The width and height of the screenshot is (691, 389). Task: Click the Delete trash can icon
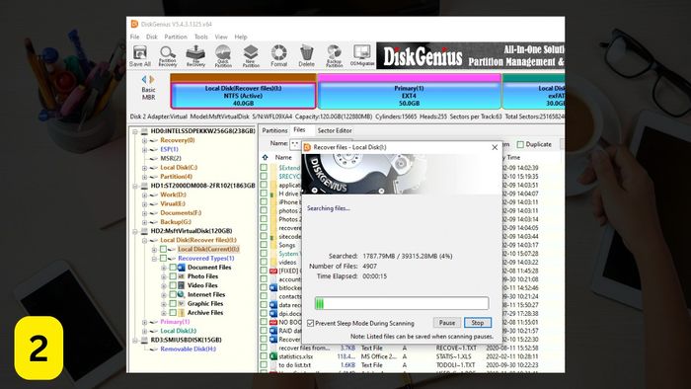tap(306, 56)
